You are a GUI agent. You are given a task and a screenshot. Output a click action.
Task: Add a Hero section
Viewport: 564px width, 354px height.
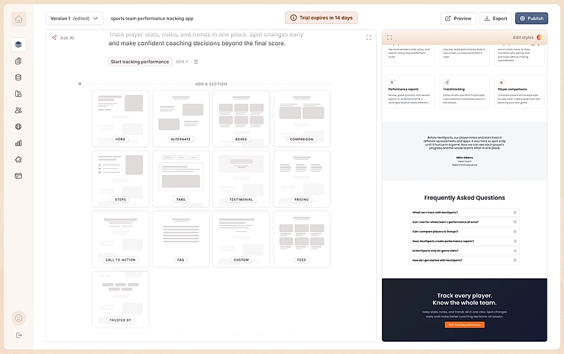point(120,119)
